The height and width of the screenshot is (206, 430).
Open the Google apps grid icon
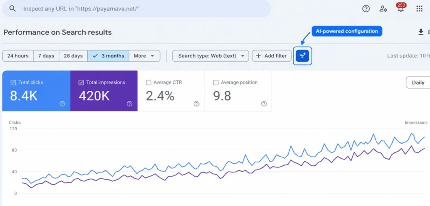point(420,9)
